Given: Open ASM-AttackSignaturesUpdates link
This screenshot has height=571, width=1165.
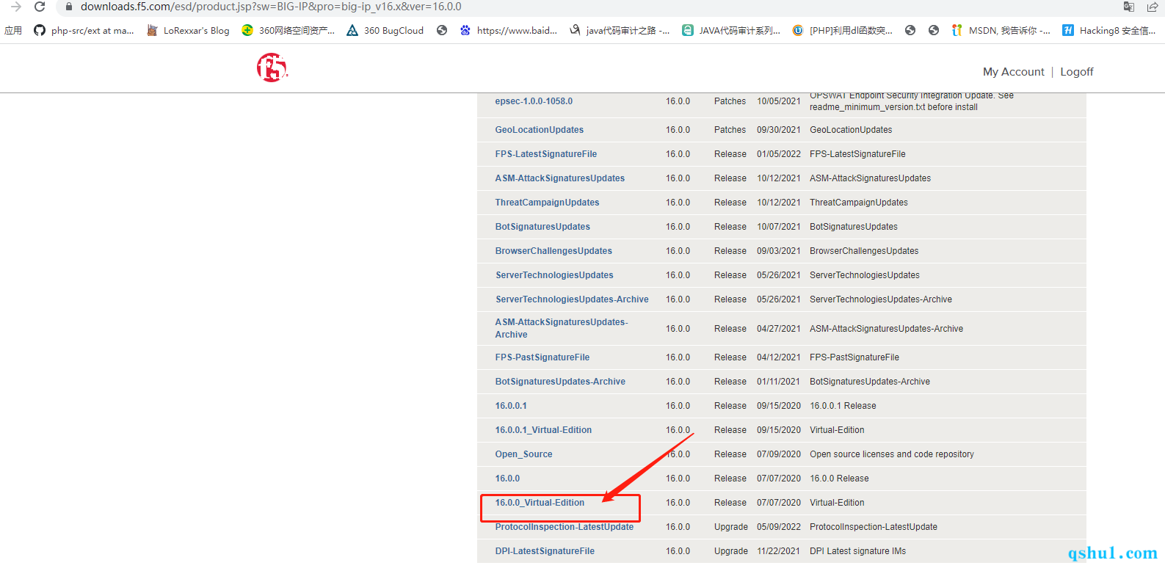Looking at the screenshot, I should (x=560, y=178).
